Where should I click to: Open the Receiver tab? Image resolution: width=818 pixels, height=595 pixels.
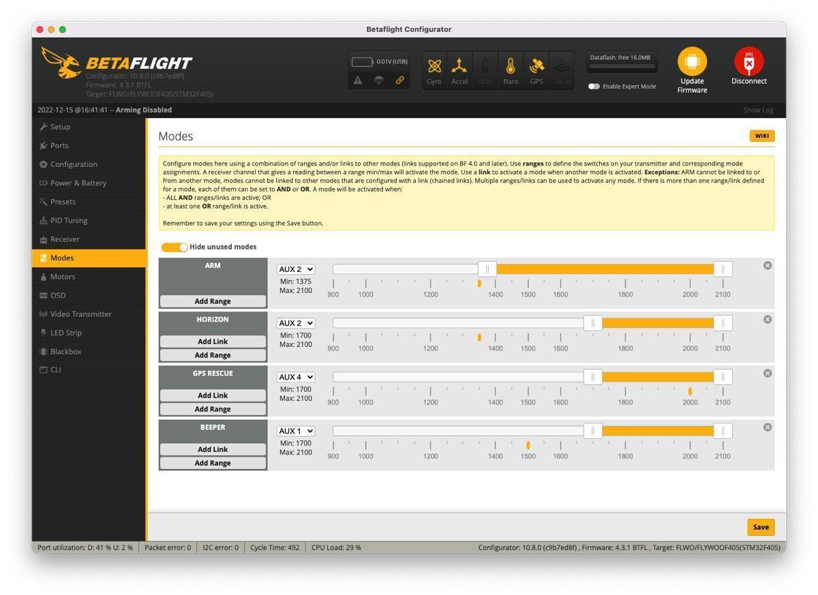point(89,239)
